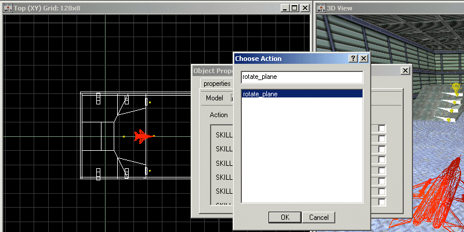This screenshot has width=464, height=232.
Task: Click the yellow point at upper right of hangar
Action: point(150,103)
